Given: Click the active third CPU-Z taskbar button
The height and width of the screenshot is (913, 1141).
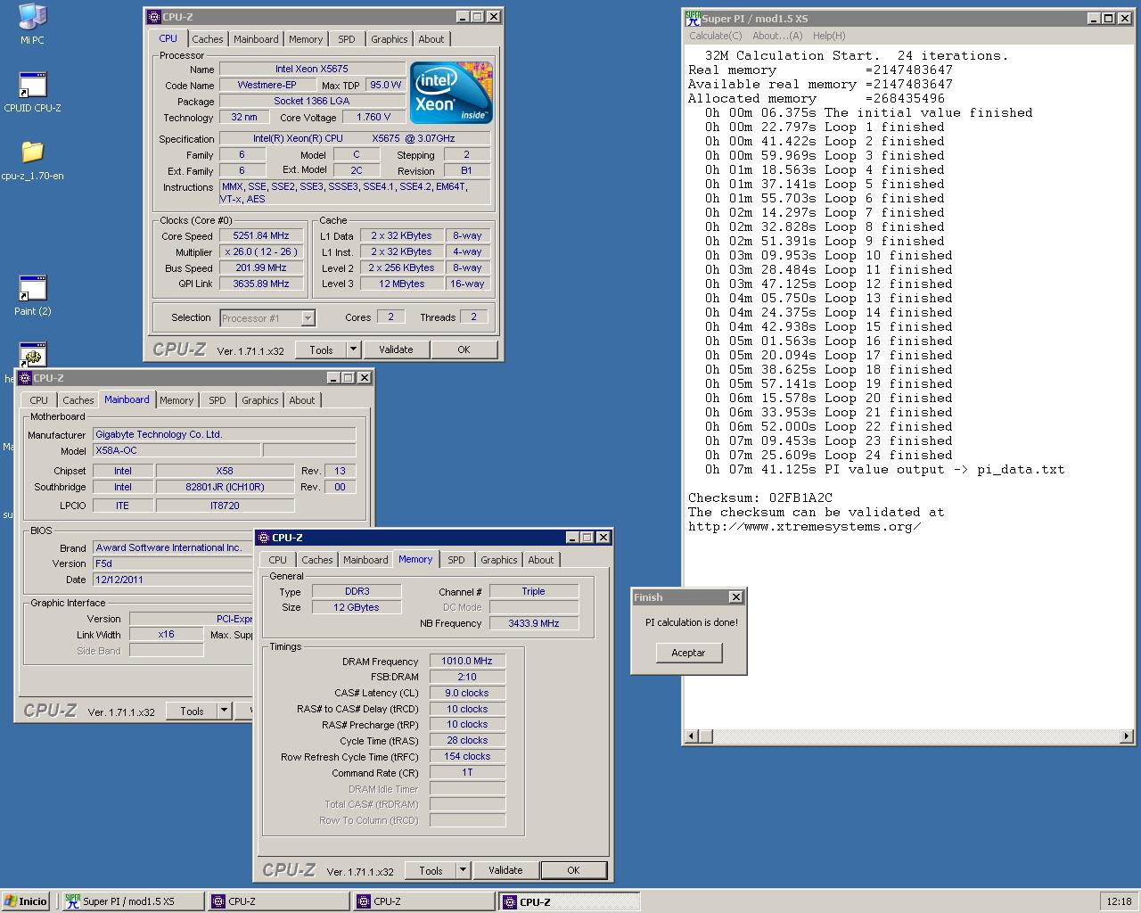Looking at the screenshot, I should pos(570,901).
